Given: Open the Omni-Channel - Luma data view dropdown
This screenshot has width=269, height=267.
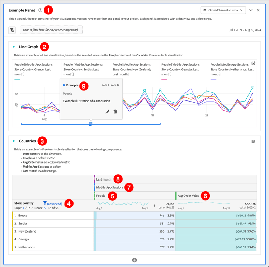Looking at the screenshot, I should click(x=223, y=10).
